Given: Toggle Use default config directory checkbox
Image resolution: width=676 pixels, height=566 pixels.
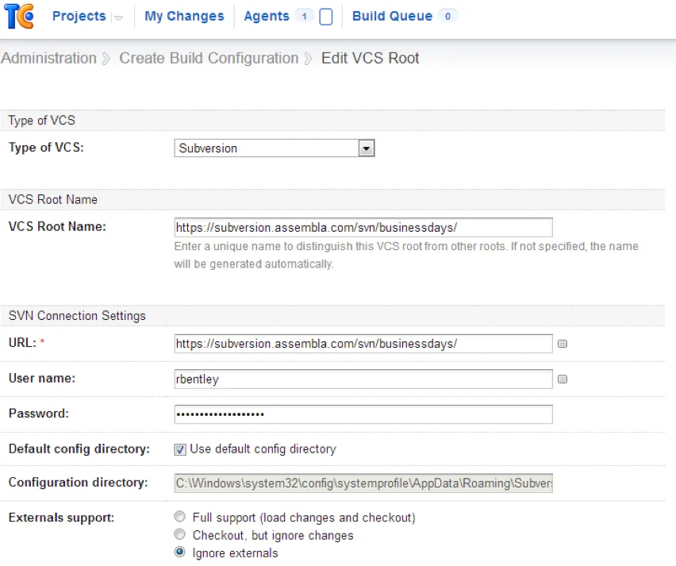Looking at the screenshot, I should pyautogui.click(x=180, y=449).
